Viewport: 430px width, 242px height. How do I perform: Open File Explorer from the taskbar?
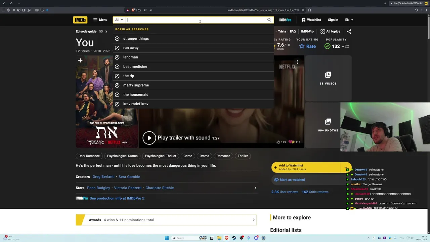click(x=219, y=238)
